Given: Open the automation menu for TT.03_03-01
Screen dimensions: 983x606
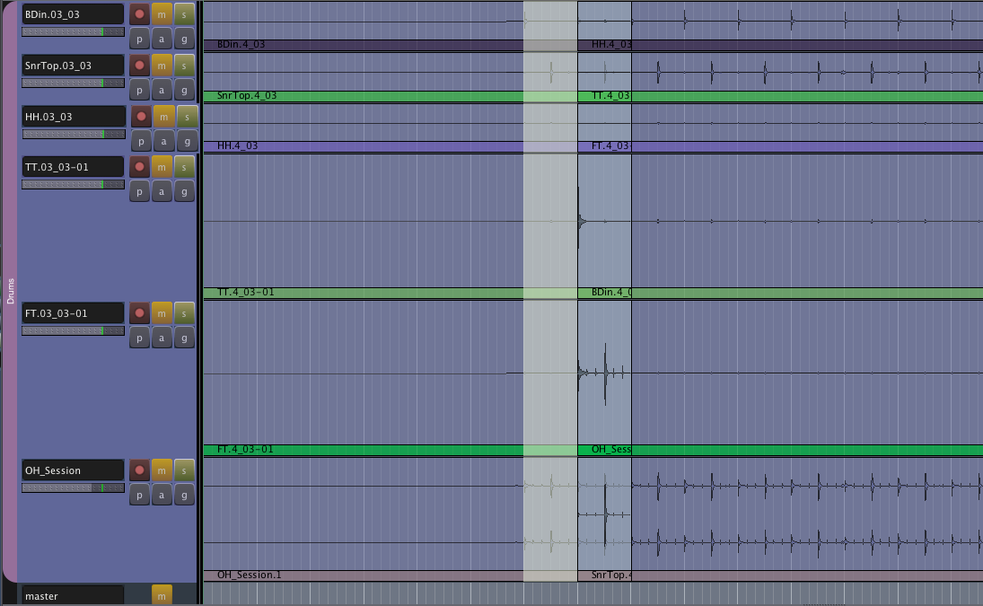Looking at the screenshot, I should [162, 190].
